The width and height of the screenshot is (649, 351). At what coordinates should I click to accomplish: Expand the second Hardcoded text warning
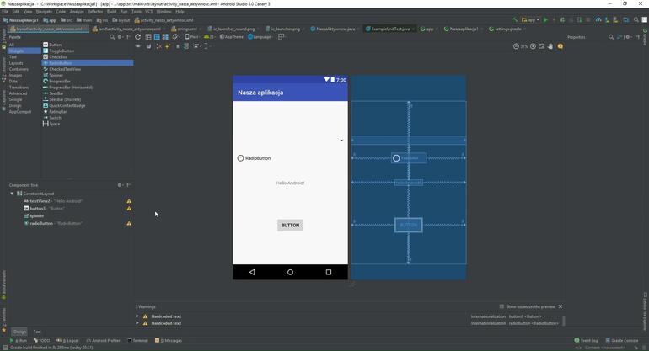[x=137, y=323]
